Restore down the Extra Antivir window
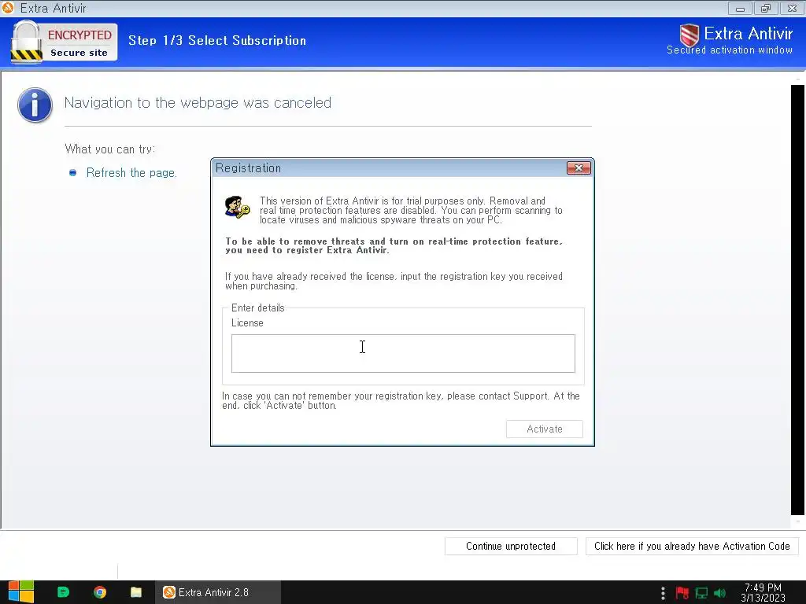 766,8
